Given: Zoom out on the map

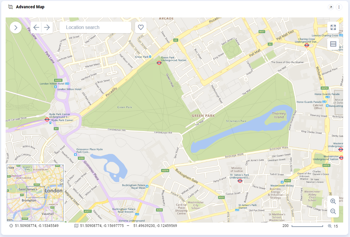Looking at the screenshot, I should click(333, 212).
